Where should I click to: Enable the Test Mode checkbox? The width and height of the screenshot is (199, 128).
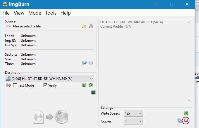point(15,85)
